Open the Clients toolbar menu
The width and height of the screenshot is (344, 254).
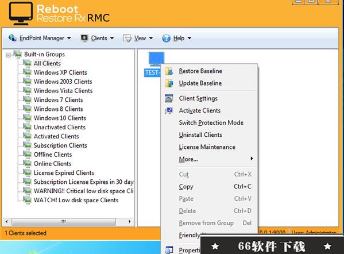[x=98, y=38]
